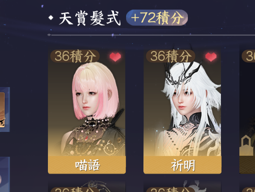Select the 祈明 hairstyle name label
Image resolution: width=255 pixels, height=192 pixels.
(x=183, y=165)
